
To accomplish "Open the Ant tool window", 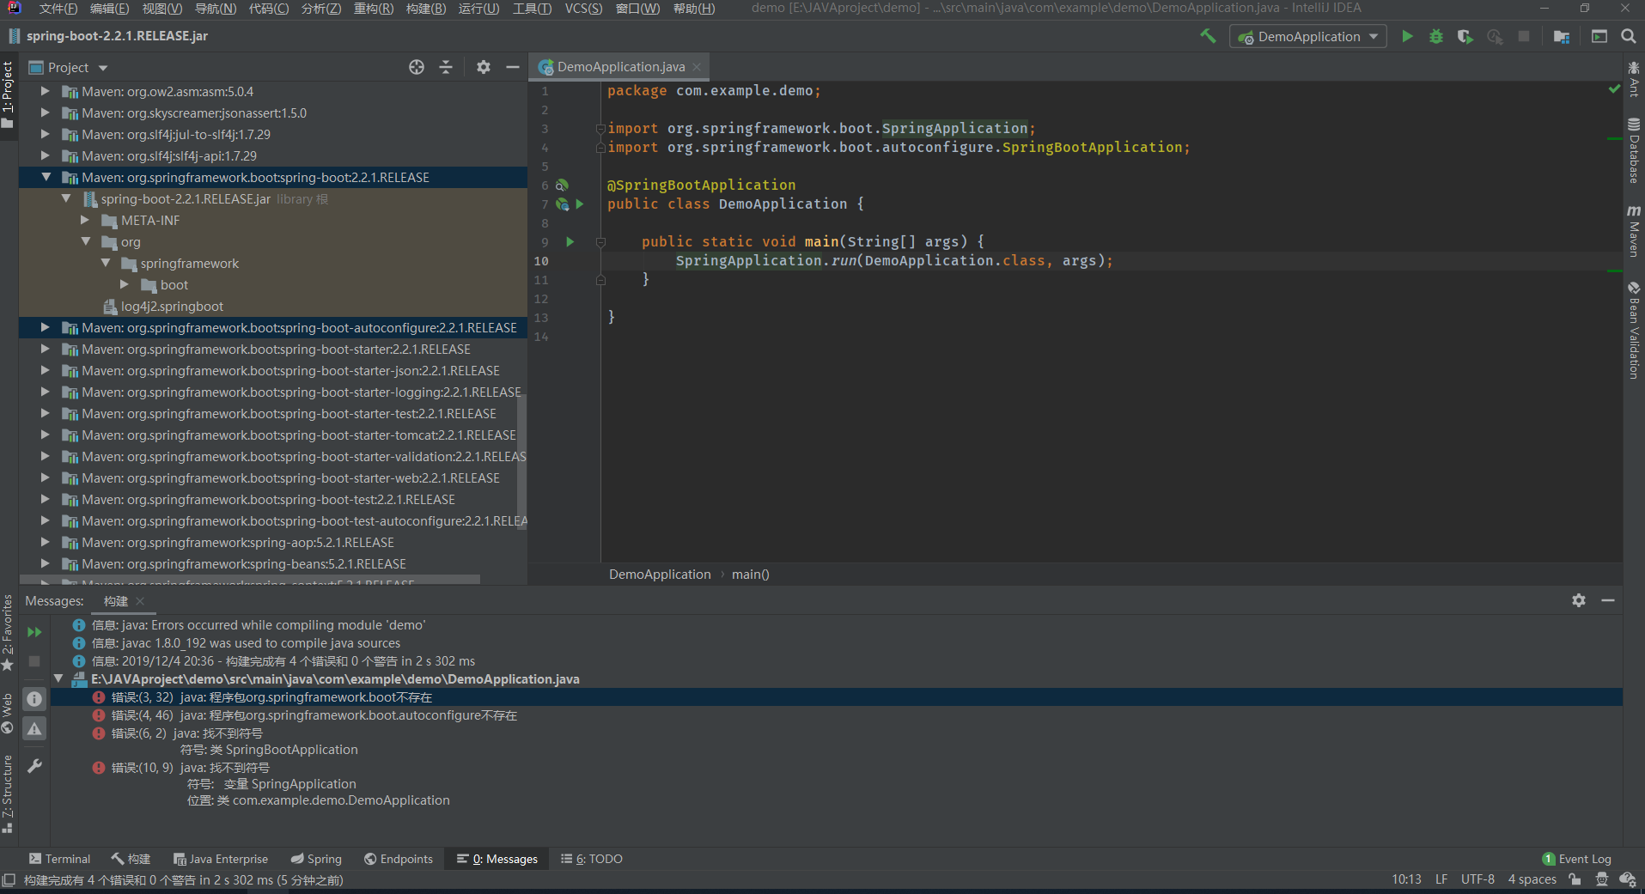I will (1634, 79).
